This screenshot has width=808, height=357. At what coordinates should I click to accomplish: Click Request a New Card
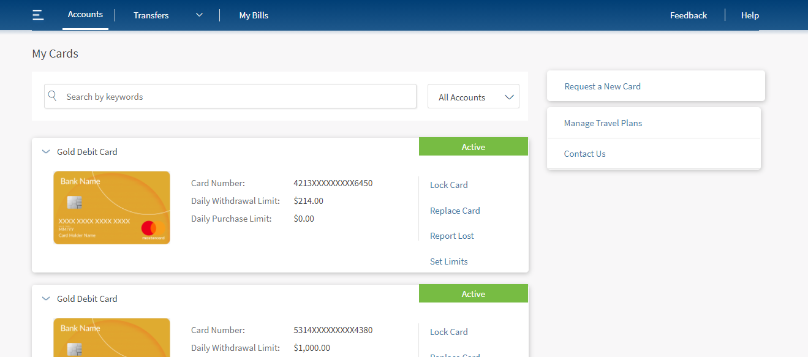602,86
